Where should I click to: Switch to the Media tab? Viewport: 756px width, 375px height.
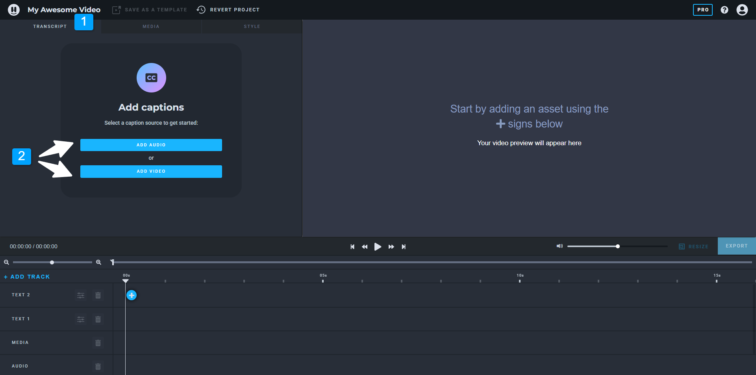click(x=151, y=26)
